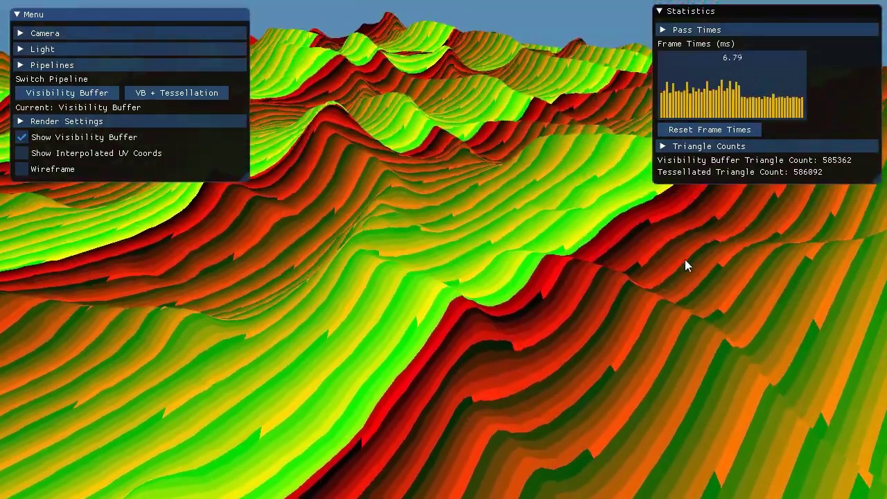The height and width of the screenshot is (499, 887).
Task: Enable the Wireframe checkbox
Action: 22,169
